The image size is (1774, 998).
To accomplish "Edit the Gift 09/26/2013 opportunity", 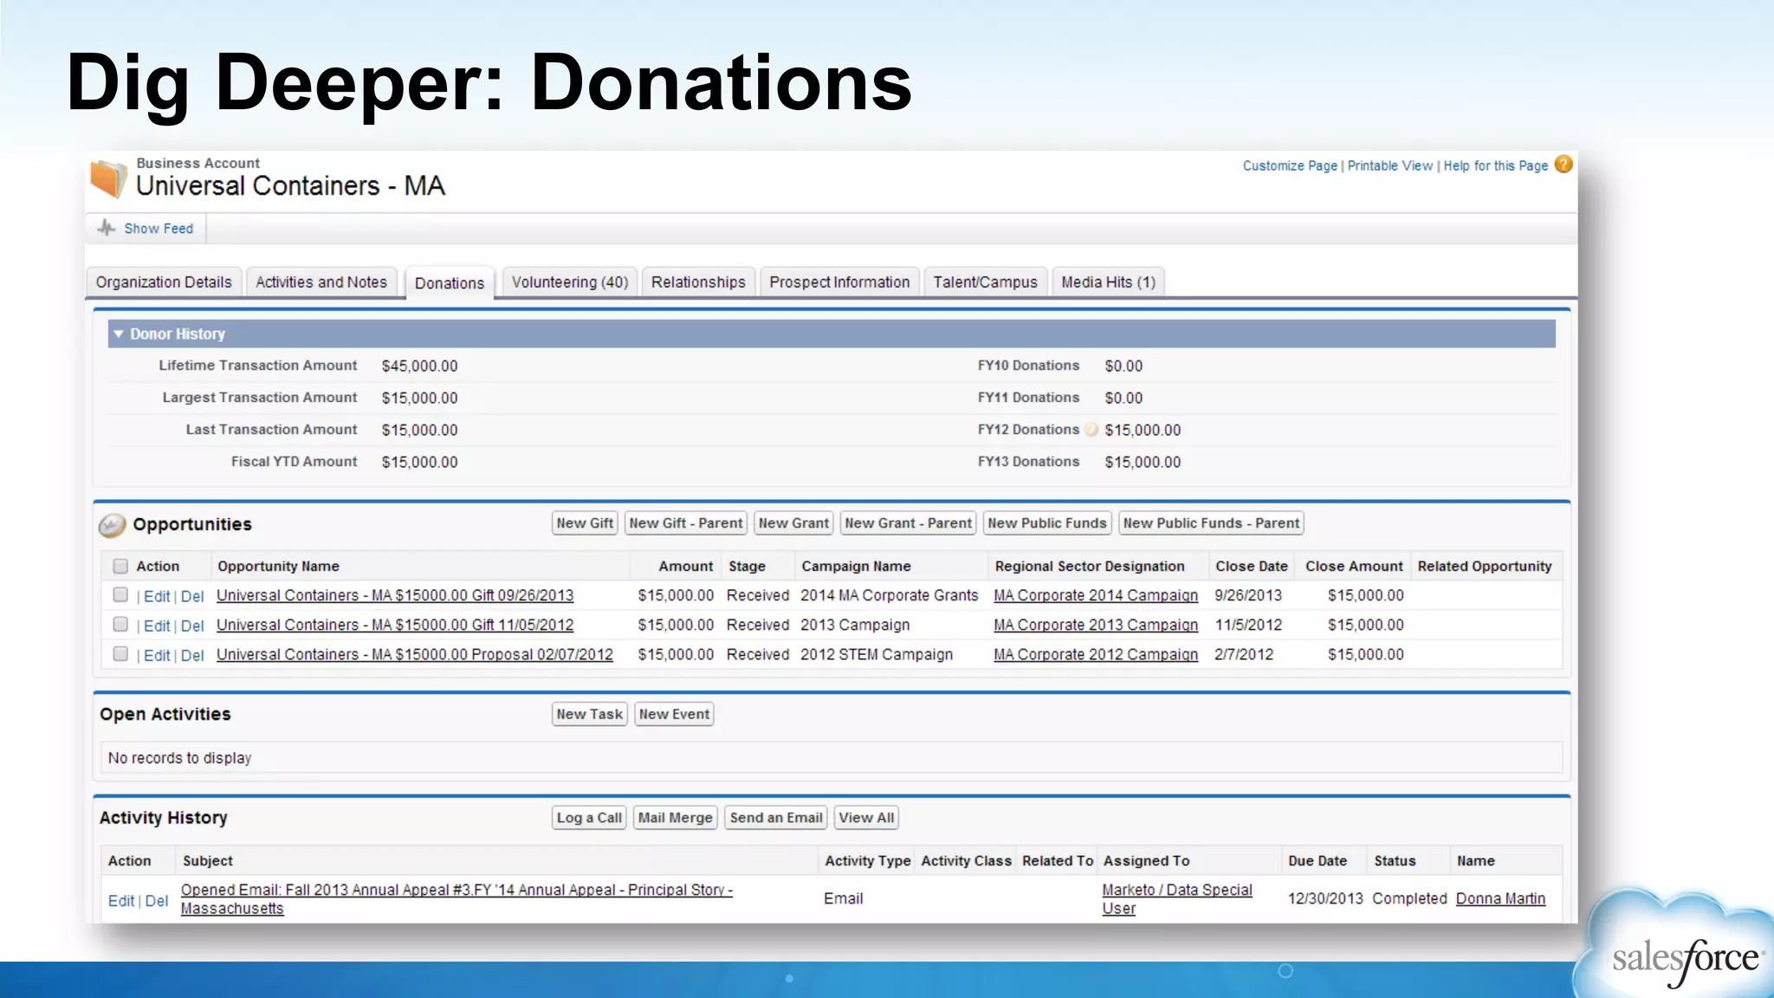I will 157,596.
